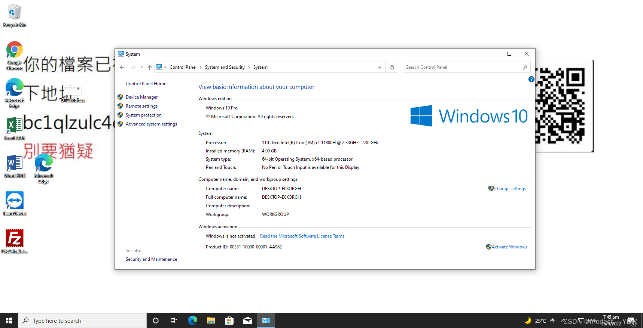Select the Windows 10 Pro edition text
Image resolution: width=643 pixels, height=328 pixels.
222,108
